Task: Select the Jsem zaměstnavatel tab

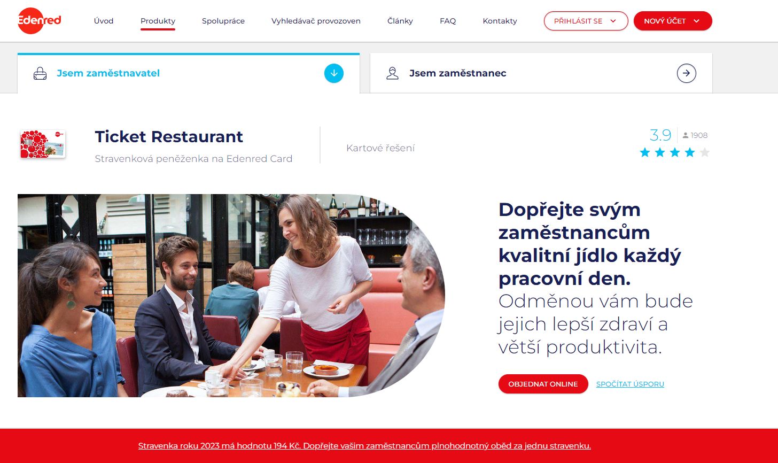Action: tap(189, 73)
